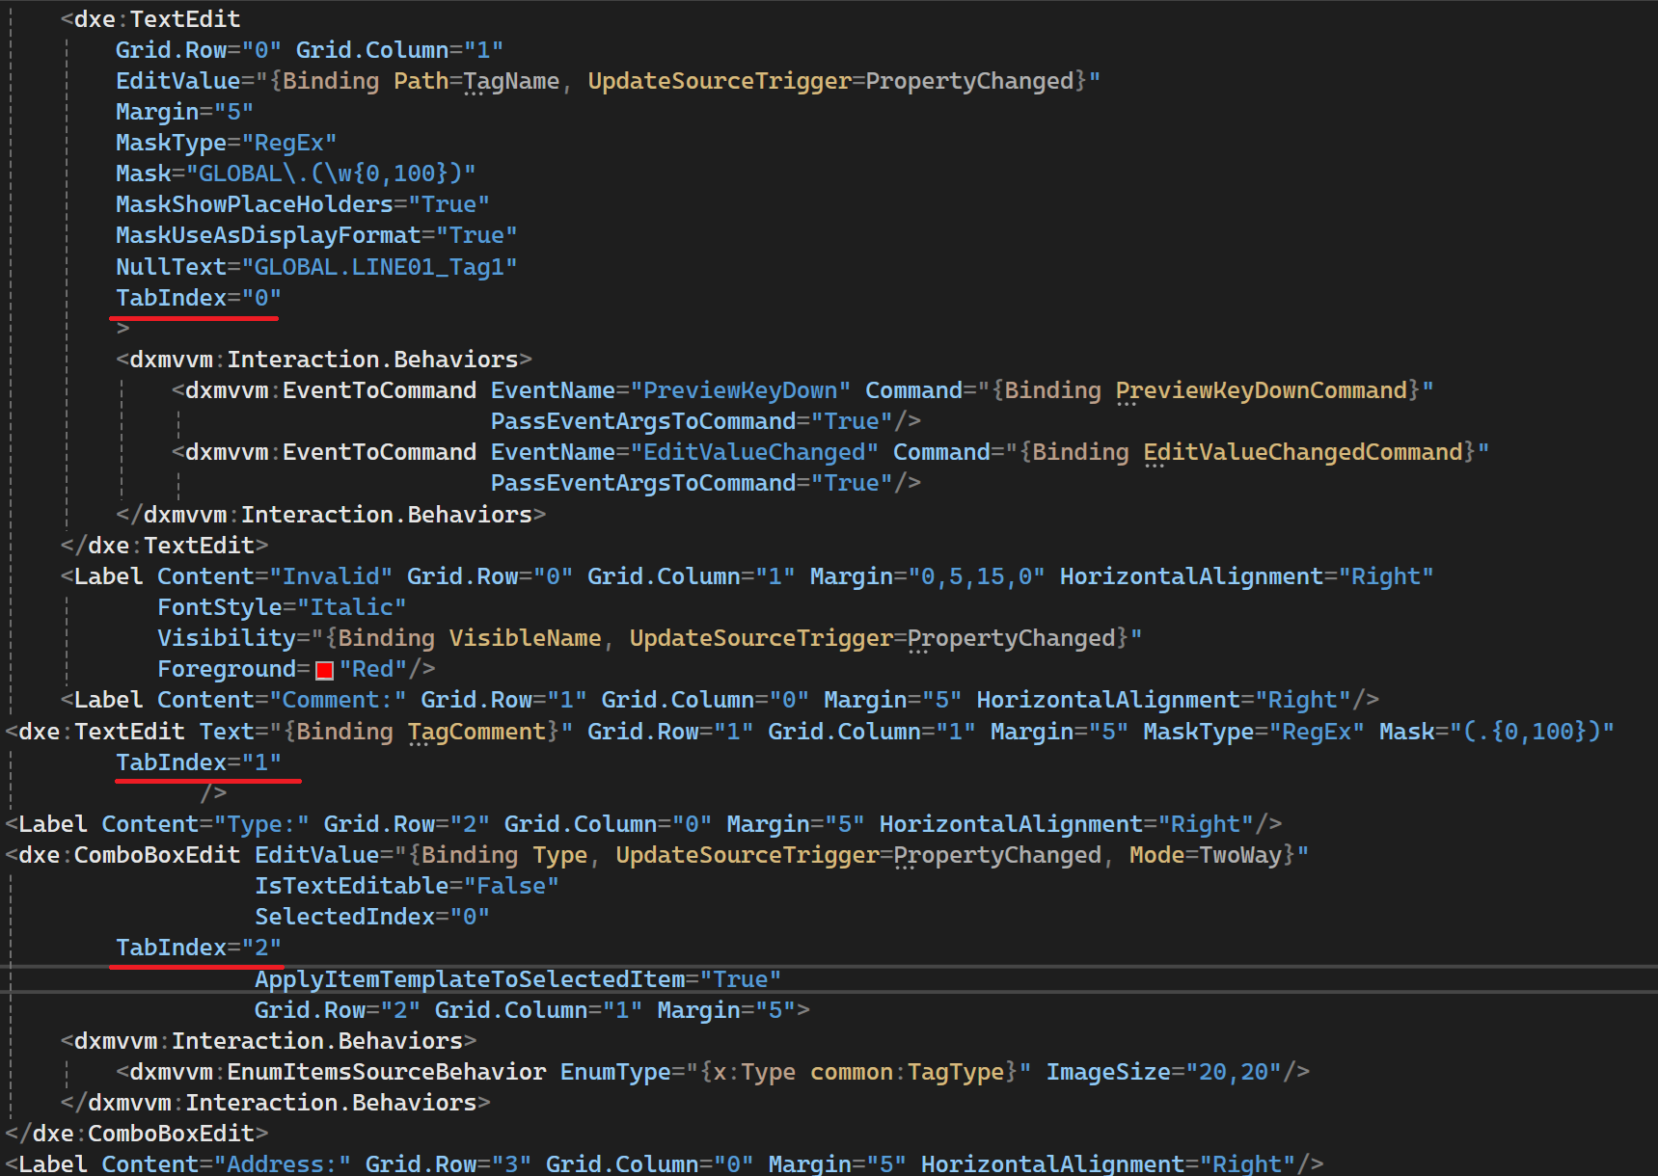Screen dimensions: 1658x1176
Task: Click IsTextEditable="False" attribute
Action: pos(407,886)
